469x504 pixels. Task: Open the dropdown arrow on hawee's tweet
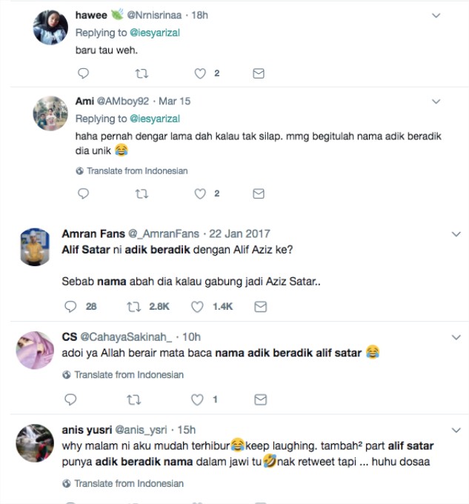436,15
